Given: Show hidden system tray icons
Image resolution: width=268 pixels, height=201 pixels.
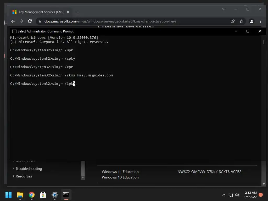Looking at the screenshot, I should click(224, 195).
